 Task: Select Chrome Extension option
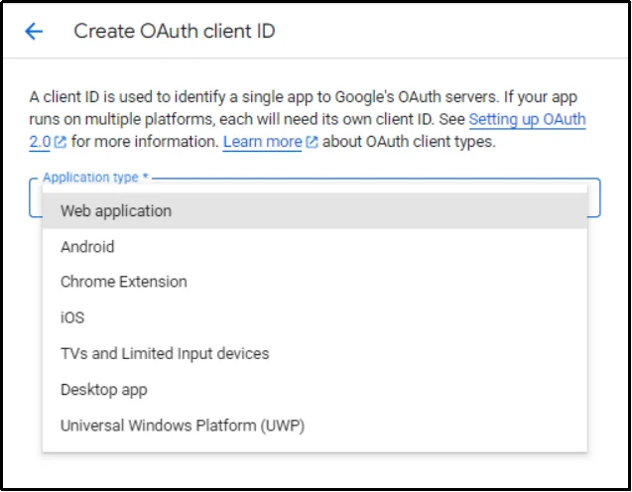[x=315, y=282]
